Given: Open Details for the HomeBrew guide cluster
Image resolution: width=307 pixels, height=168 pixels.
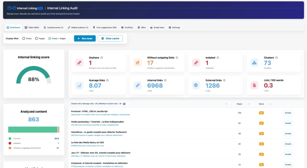Looking at the screenshot, I should click(x=288, y=133).
